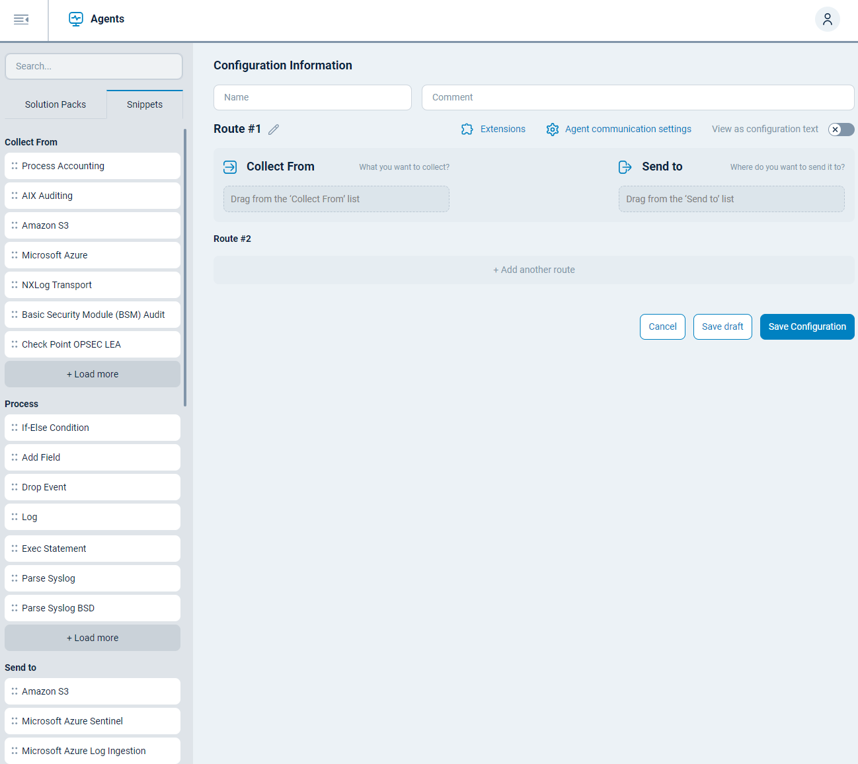The height and width of the screenshot is (764, 858).
Task: Collapse the sidebar using the hamburger icon
Action: point(22,20)
